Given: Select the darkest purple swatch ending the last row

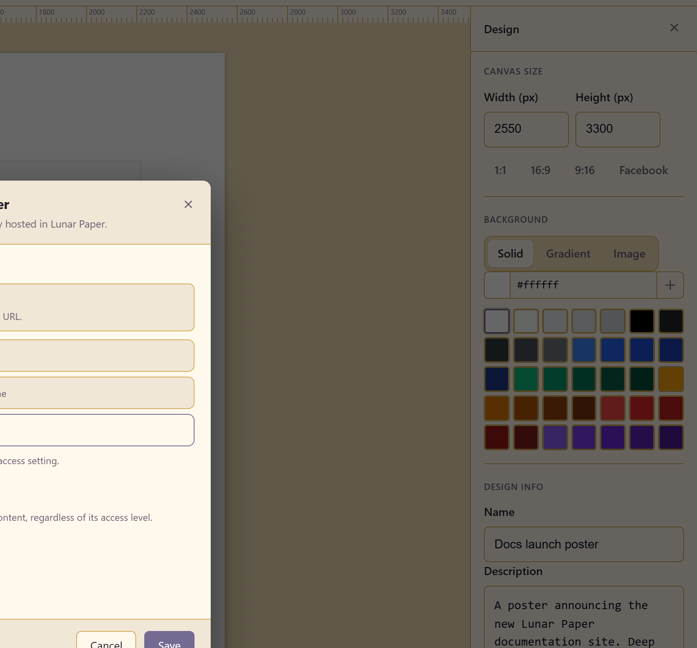Looking at the screenshot, I should (x=671, y=437).
